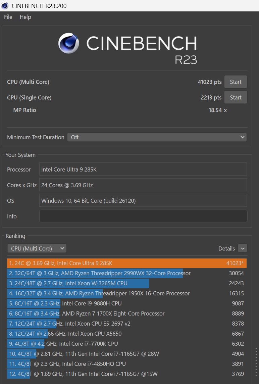Select ranking row Intel Core Ultra 9 285K
The height and width of the screenshot is (384, 259).
pyautogui.click(x=126, y=263)
